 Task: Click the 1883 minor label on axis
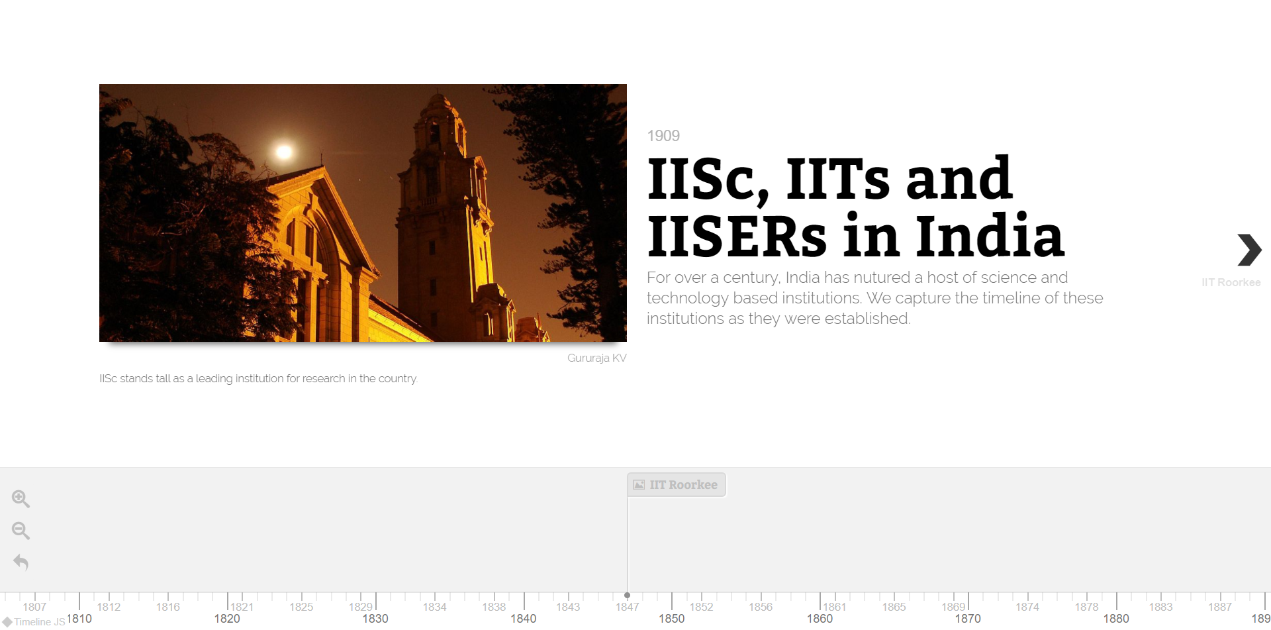(1160, 607)
